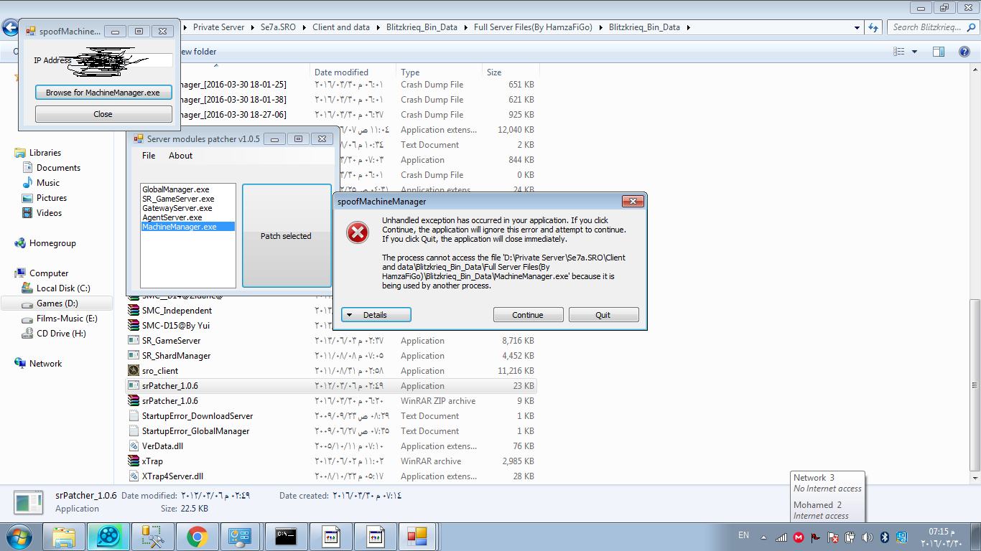Click Full Server Files(By HamzaFiGo) breadcrumb

(x=533, y=27)
